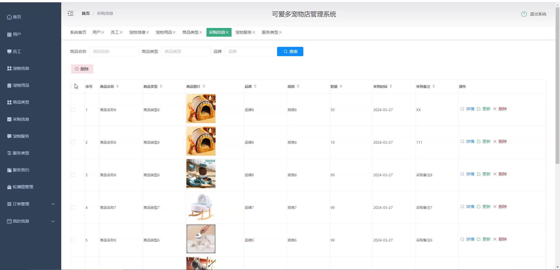Screen dimensions: 560x270
Task: Switch to the 宠物用品 tab
Action: pos(164,32)
